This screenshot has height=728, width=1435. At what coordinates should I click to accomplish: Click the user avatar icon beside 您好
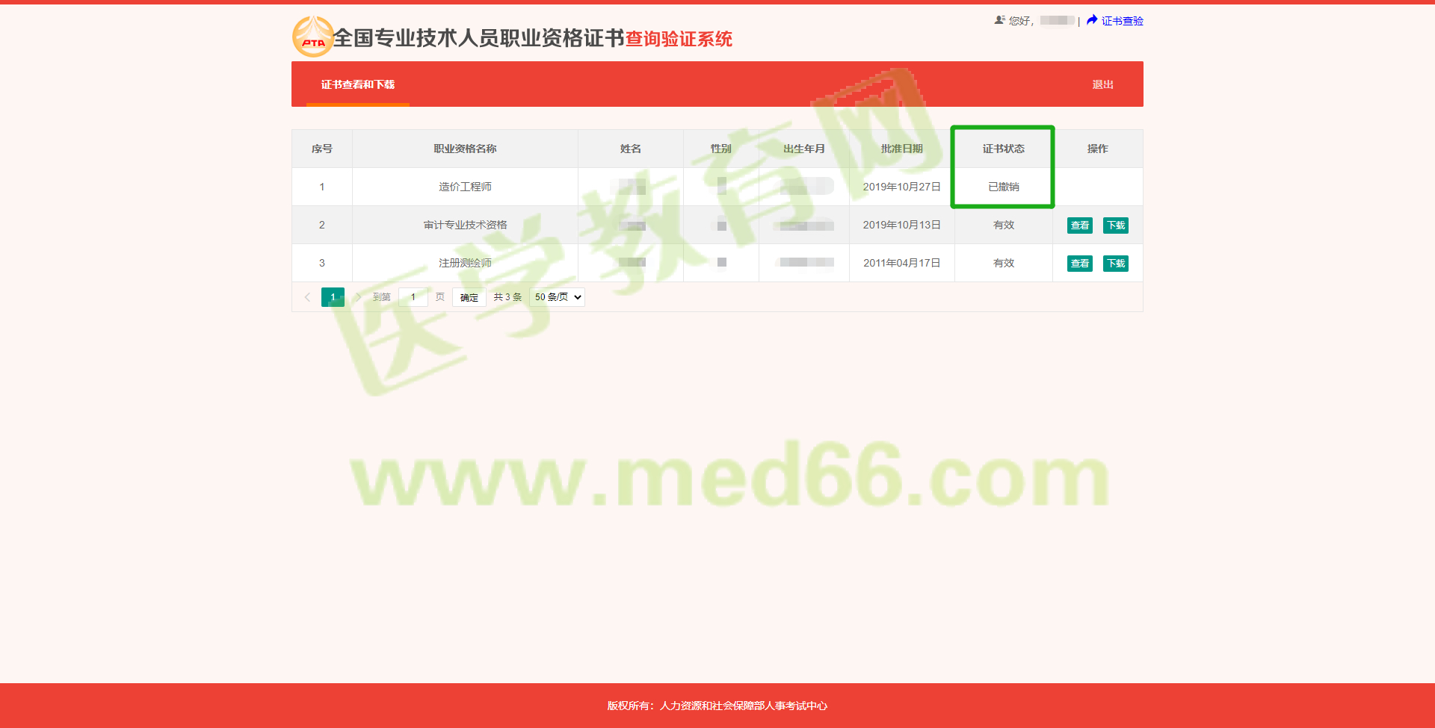[x=999, y=21]
